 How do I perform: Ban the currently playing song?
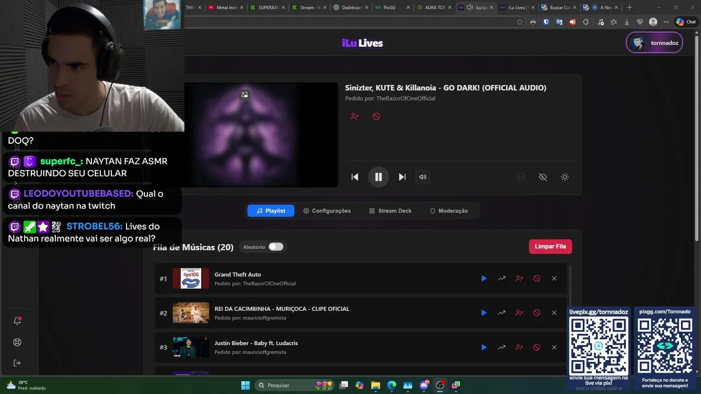pos(376,117)
